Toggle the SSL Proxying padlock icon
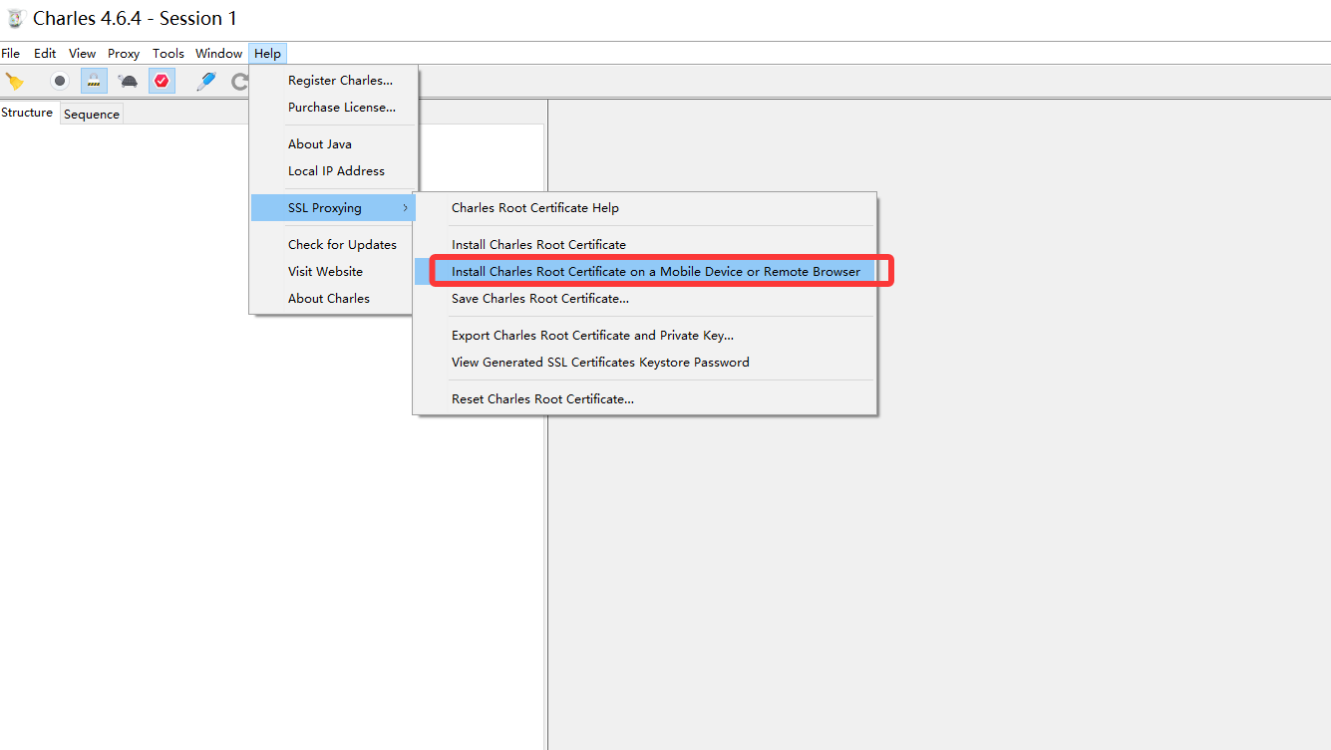 [x=94, y=82]
